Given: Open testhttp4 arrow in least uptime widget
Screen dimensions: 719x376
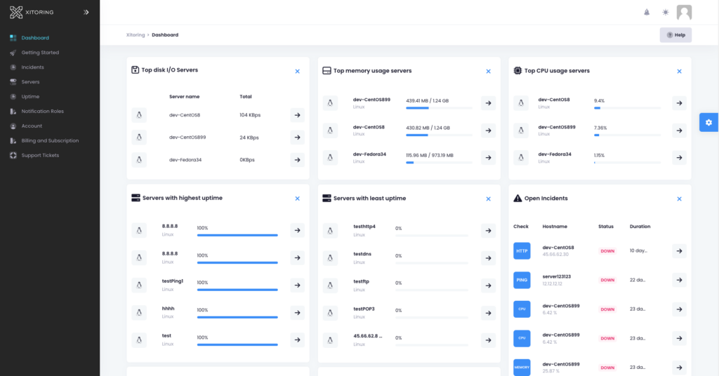Looking at the screenshot, I should (489, 231).
